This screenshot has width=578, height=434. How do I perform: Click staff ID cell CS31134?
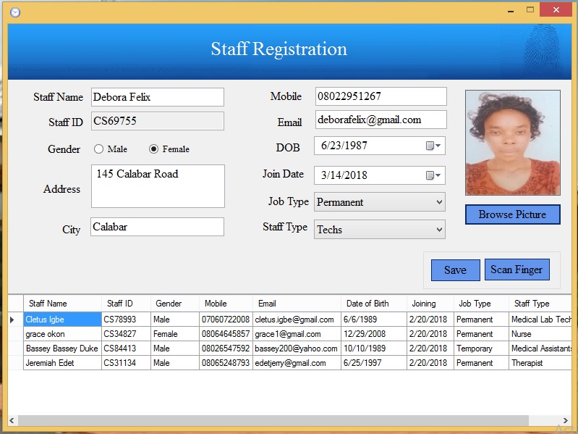pos(126,363)
